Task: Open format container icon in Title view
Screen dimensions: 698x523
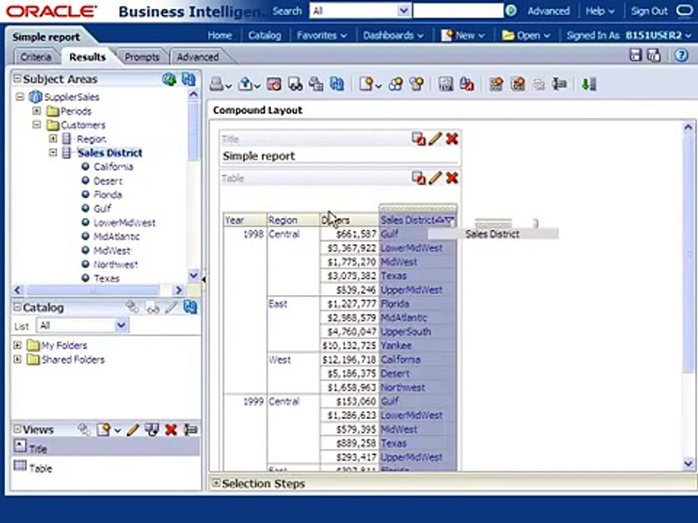Action: click(418, 139)
